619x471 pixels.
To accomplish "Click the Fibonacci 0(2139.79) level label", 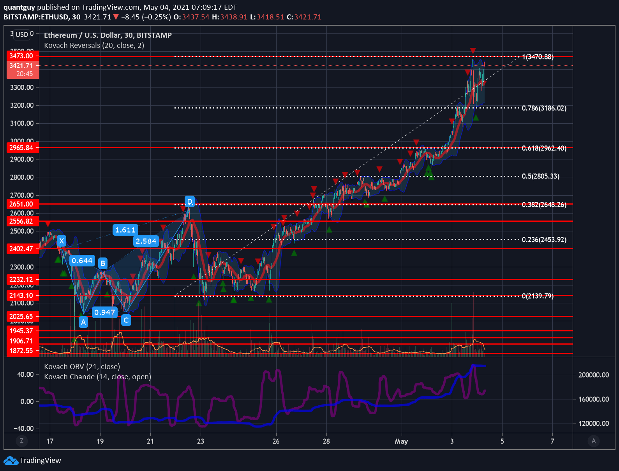I will click(x=538, y=296).
